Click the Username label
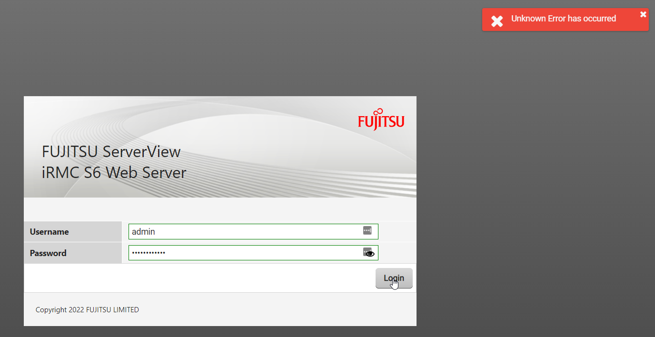The height and width of the screenshot is (337, 655). pos(49,232)
